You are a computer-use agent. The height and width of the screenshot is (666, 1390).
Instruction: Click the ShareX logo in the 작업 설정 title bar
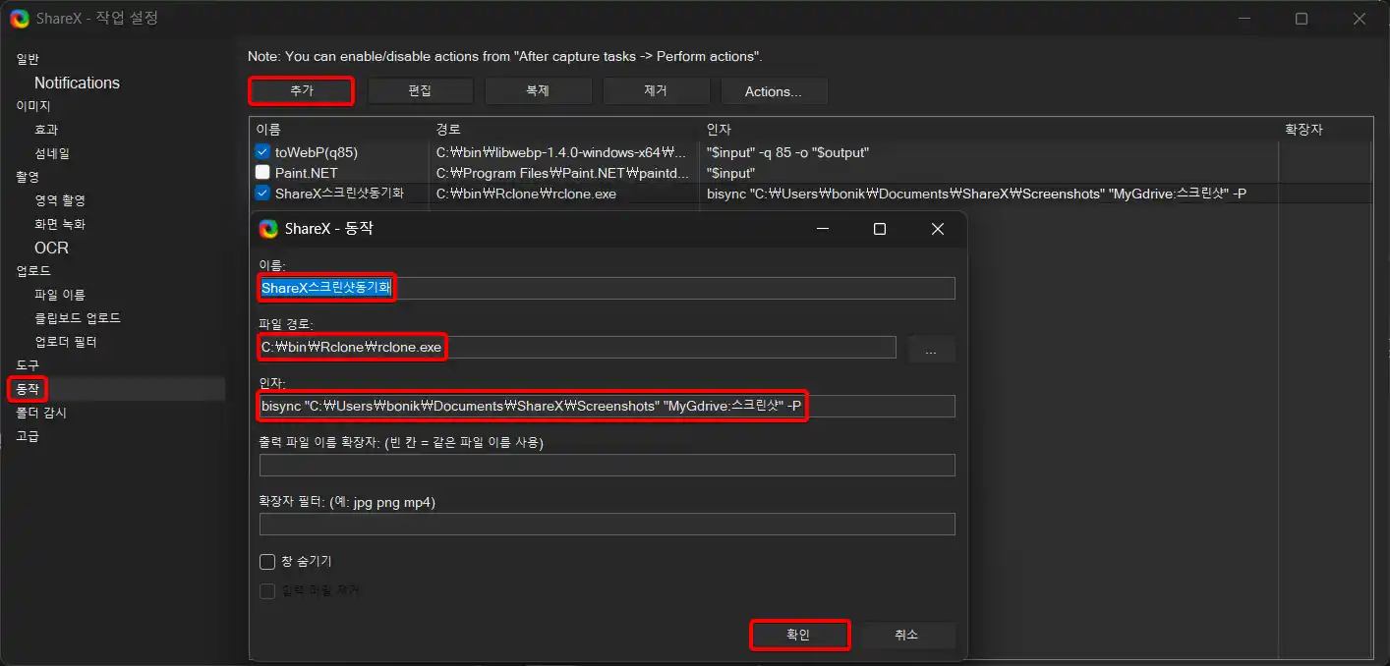coord(20,19)
